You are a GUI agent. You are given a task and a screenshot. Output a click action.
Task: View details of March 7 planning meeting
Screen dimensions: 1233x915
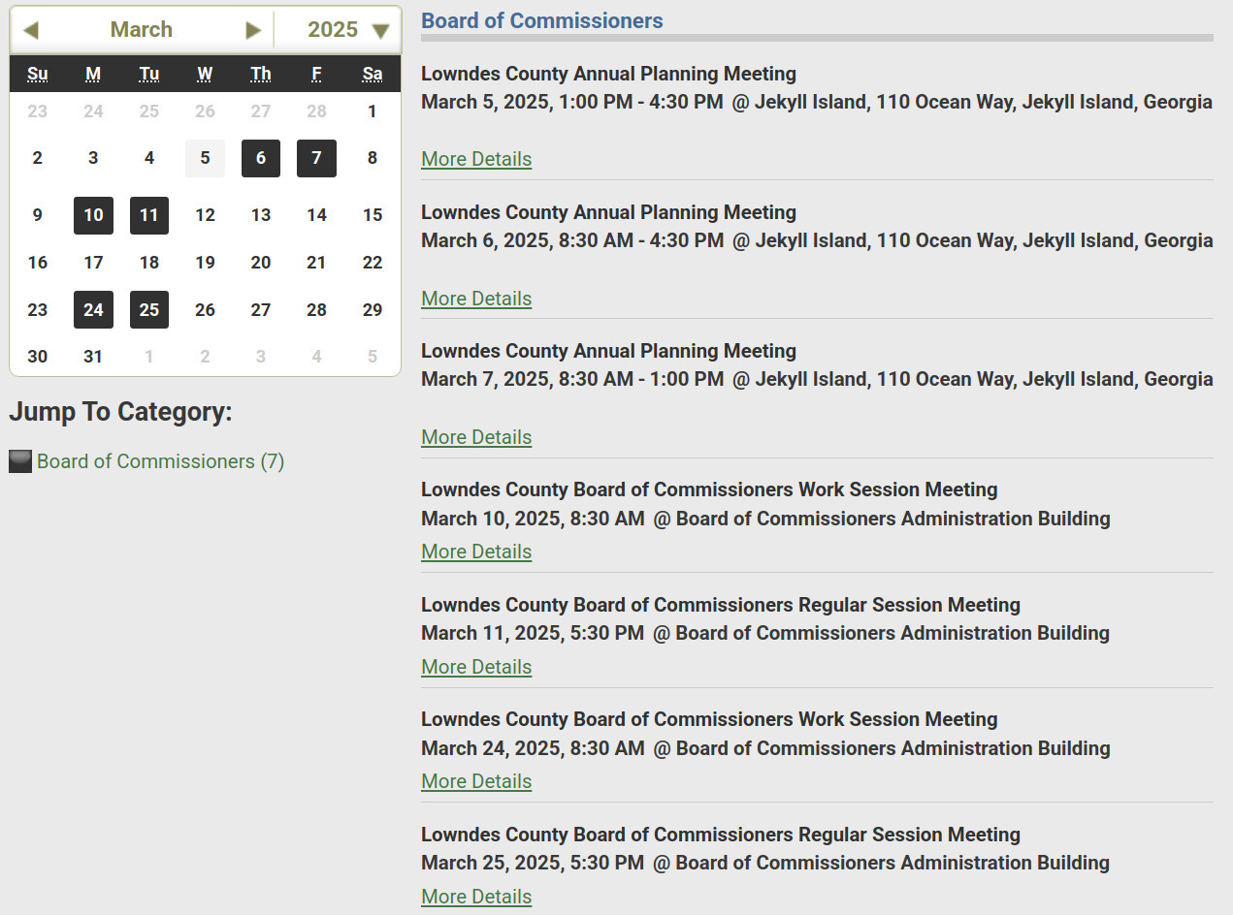point(476,437)
